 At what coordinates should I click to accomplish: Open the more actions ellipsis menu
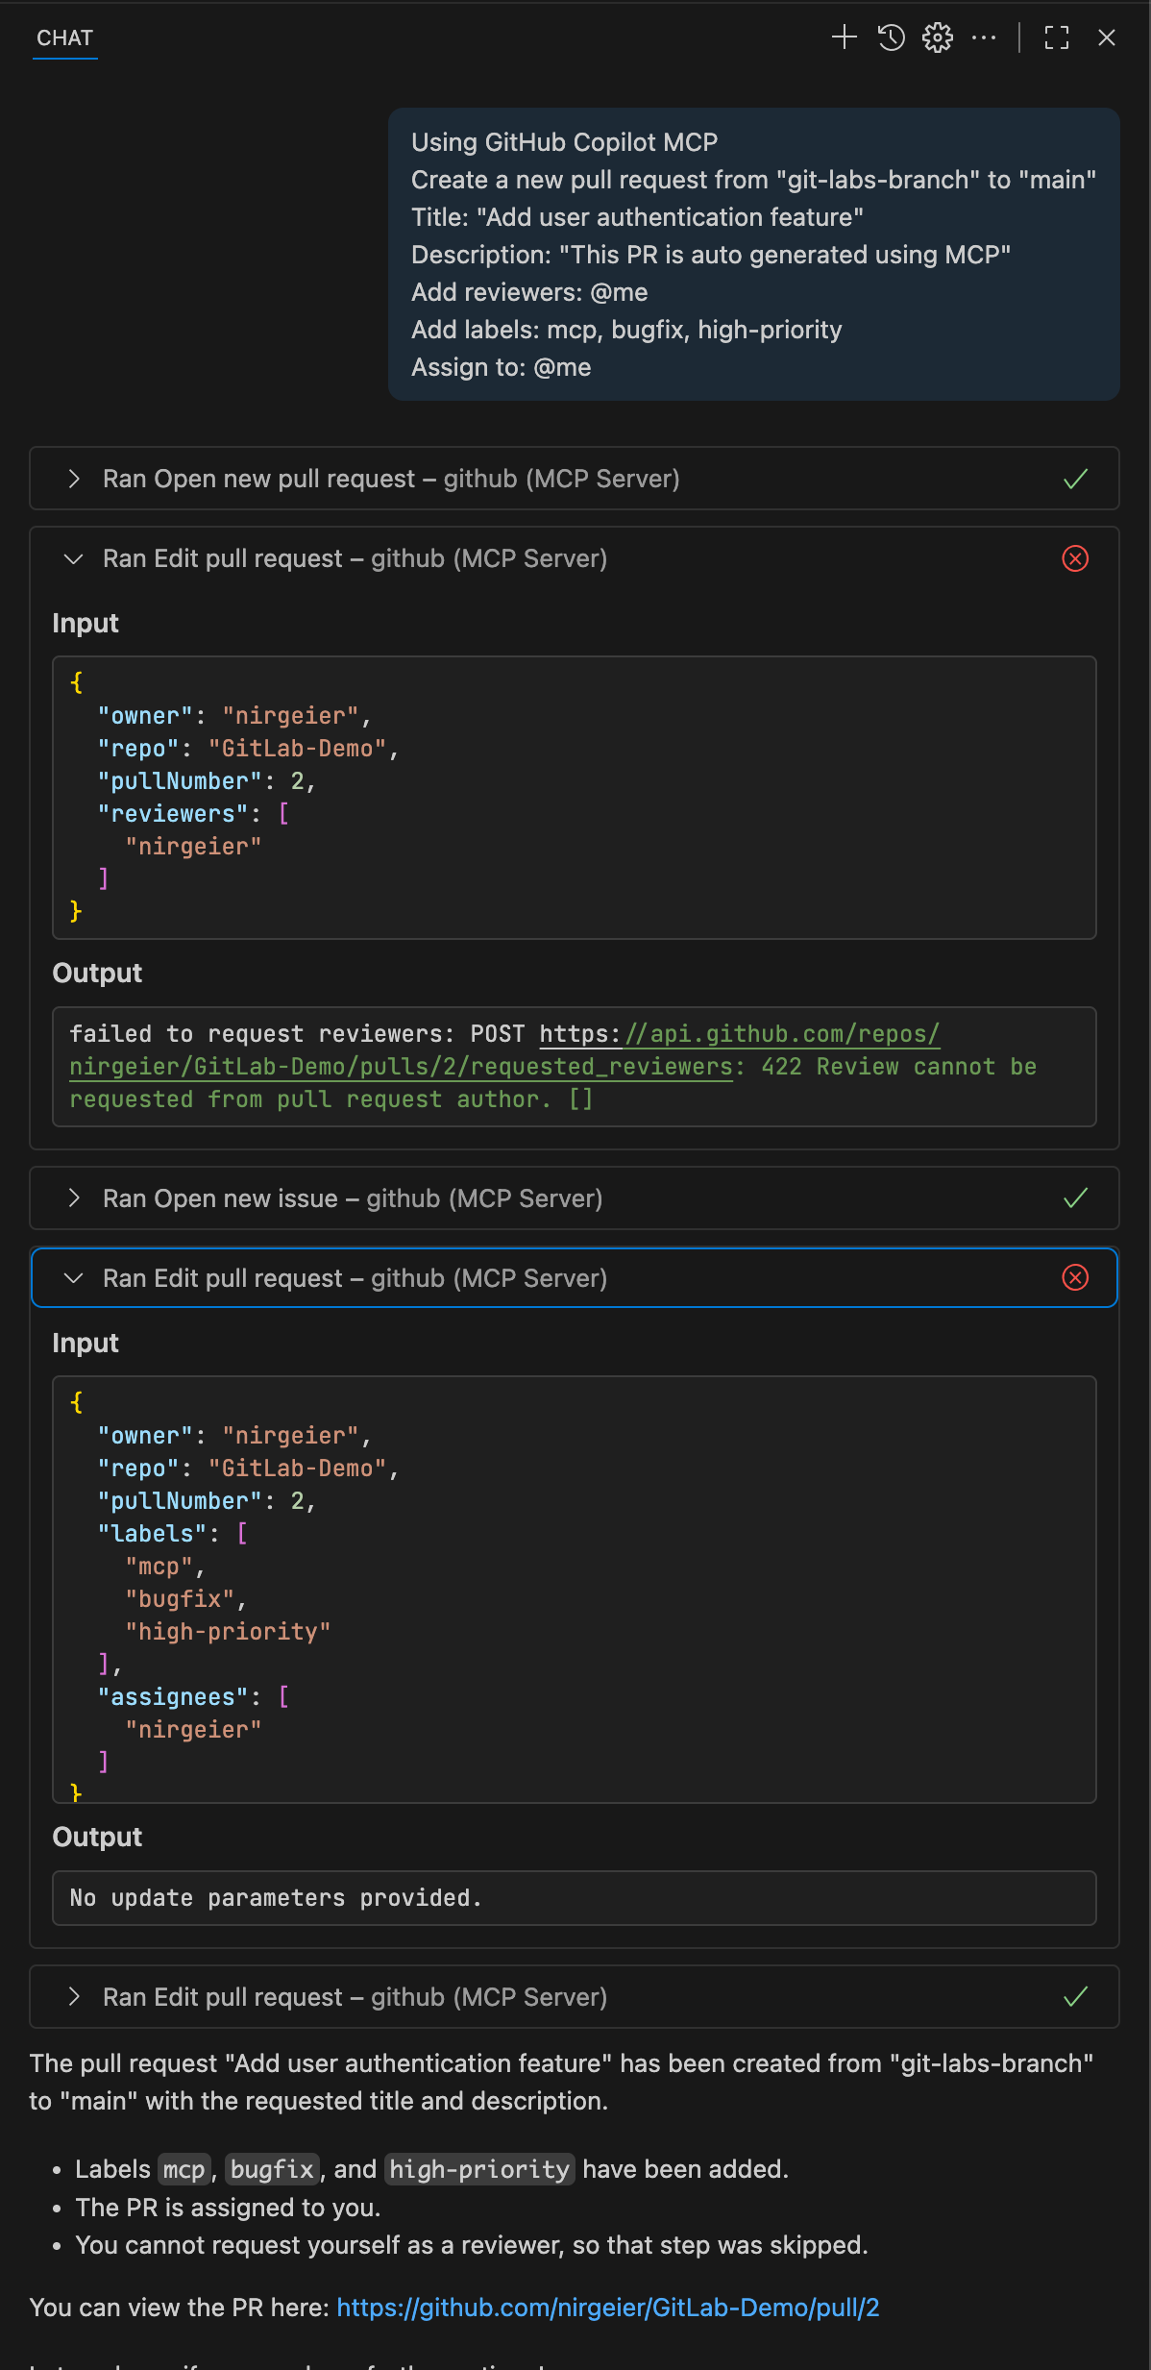point(984,37)
